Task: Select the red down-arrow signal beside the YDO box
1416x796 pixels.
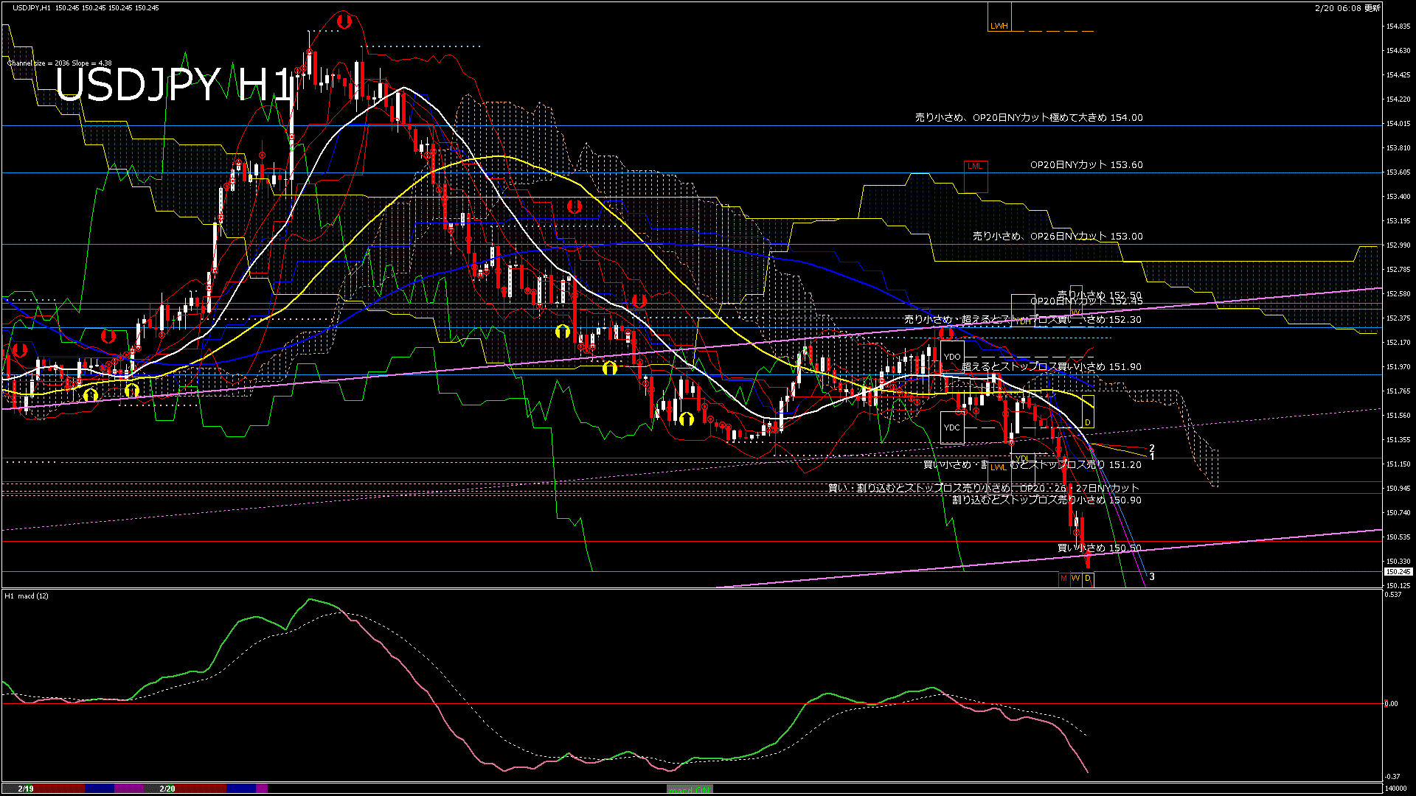Action: [946, 333]
